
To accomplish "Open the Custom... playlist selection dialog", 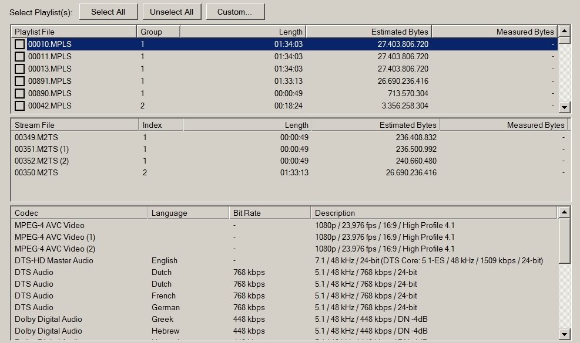I will pyautogui.click(x=234, y=12).
